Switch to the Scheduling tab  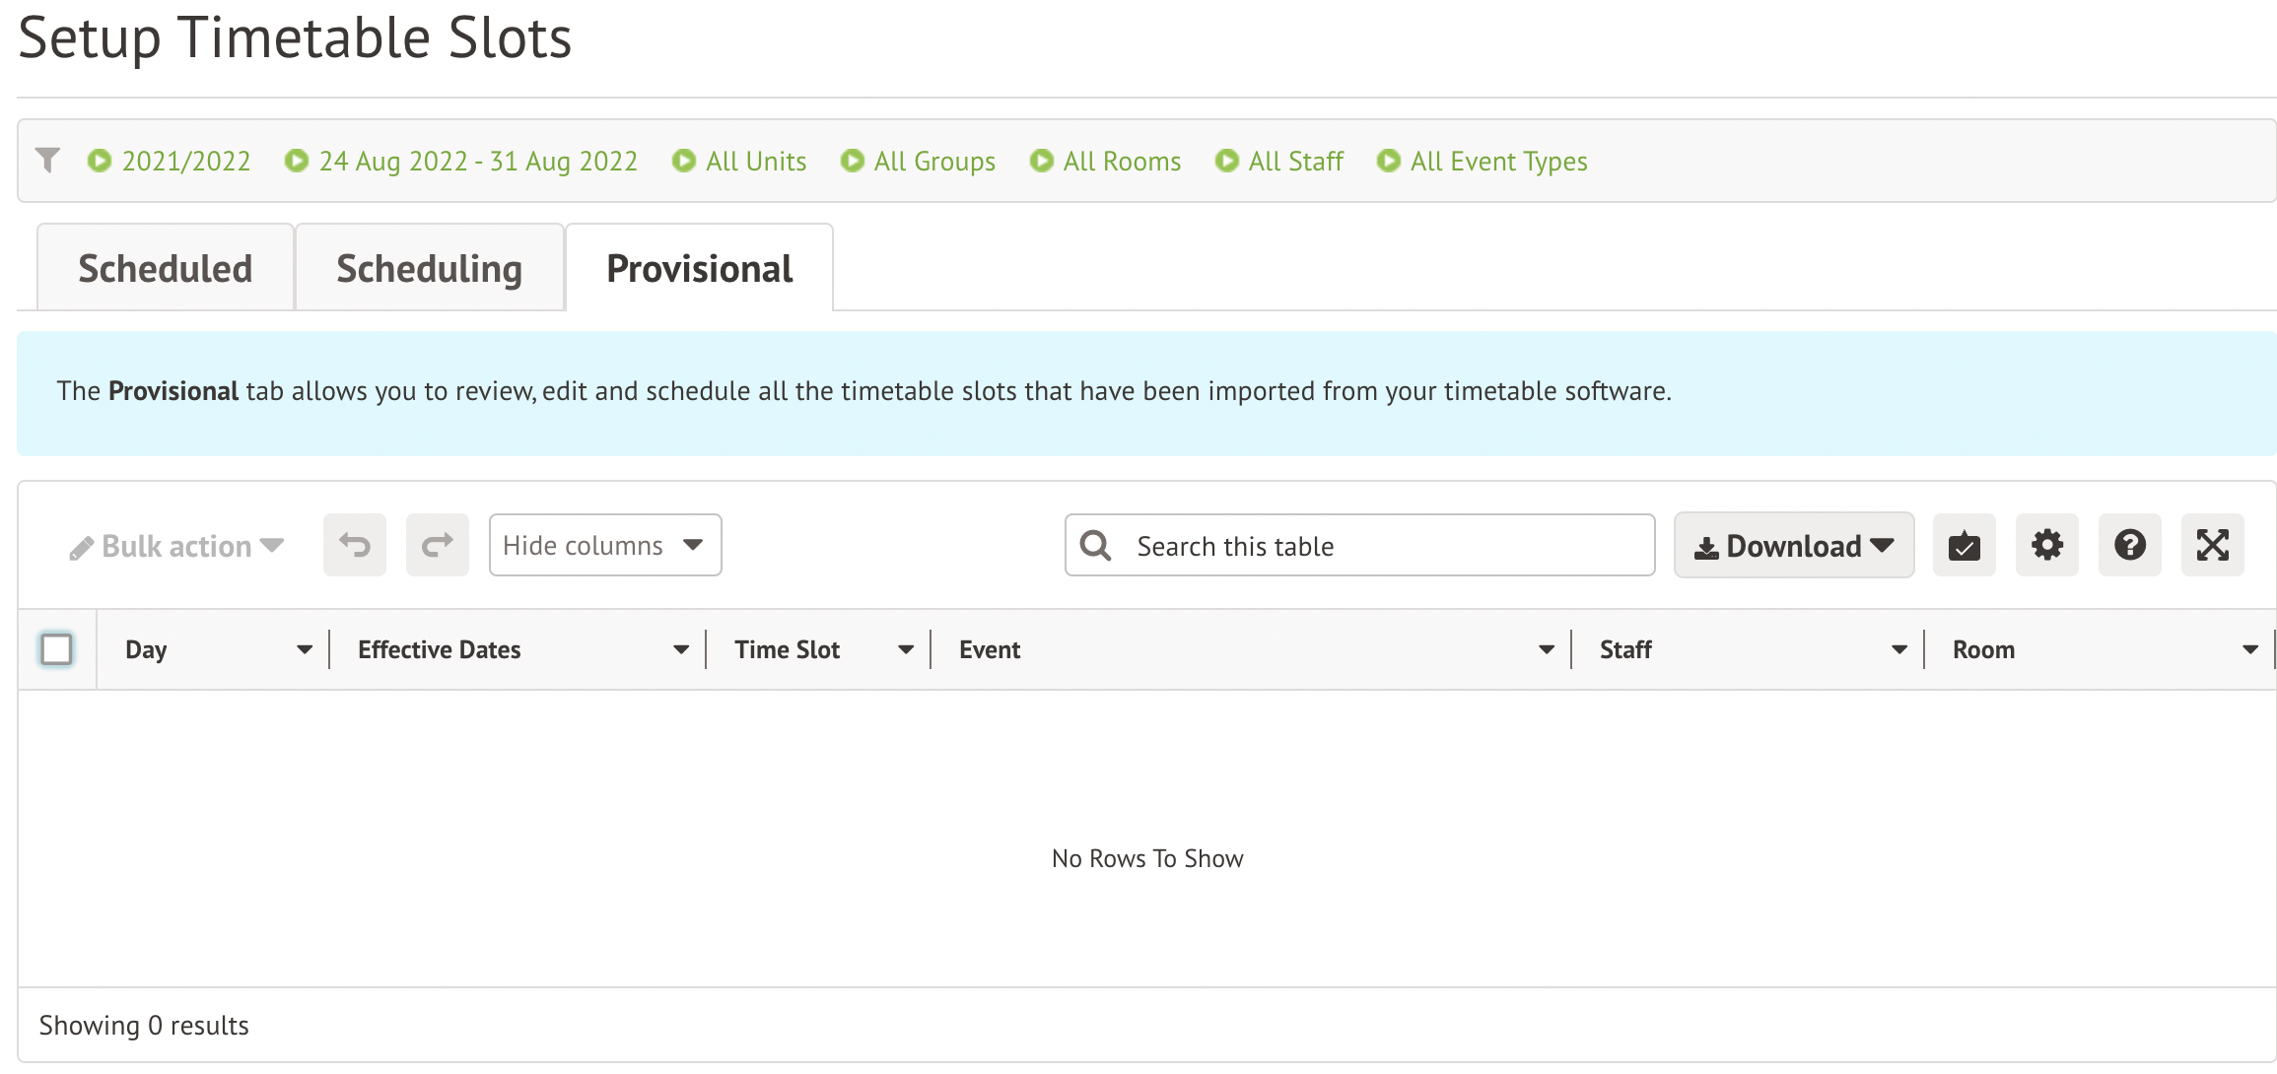click(x=427, y=267)
